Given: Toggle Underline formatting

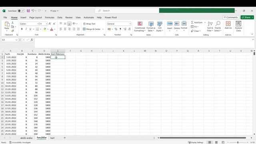Looking at the screenshot, I should (30, 29).
